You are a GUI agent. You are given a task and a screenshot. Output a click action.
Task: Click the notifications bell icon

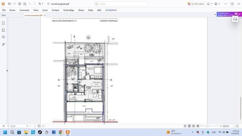(208, 4)
